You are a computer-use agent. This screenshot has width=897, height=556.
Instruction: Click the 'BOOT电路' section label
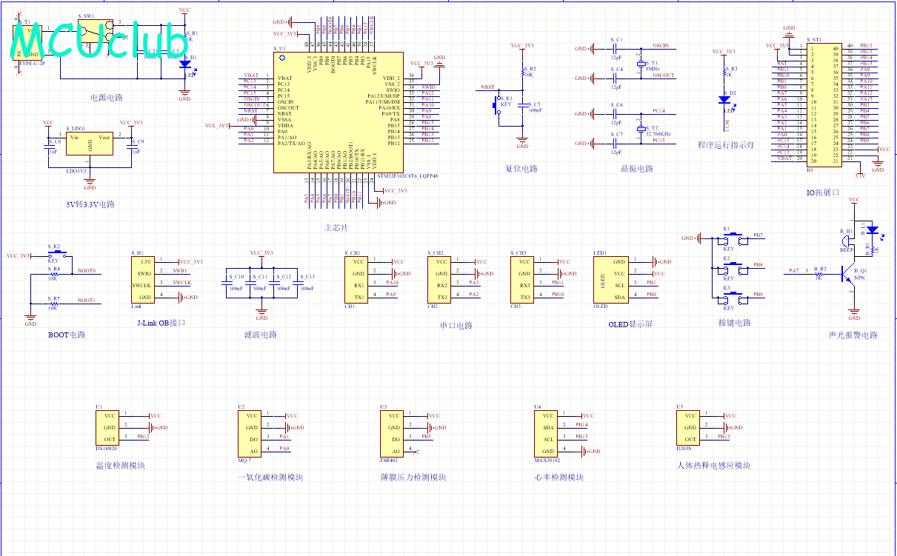pos(67,335)
